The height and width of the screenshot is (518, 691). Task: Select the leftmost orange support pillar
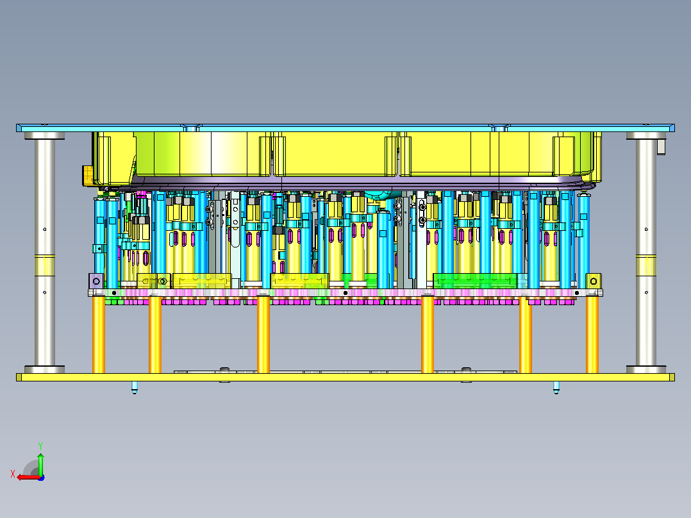(x=98, y=335)
